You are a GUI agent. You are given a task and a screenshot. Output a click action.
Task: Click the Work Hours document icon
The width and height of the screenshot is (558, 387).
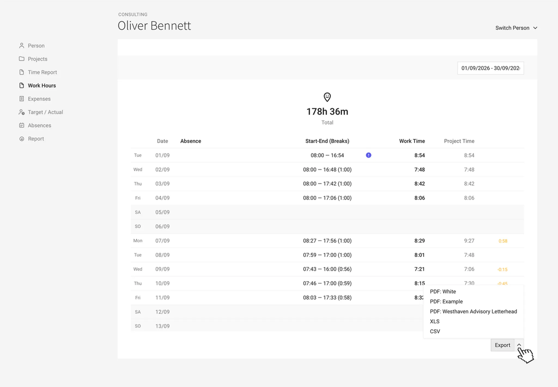pos(22,85)
